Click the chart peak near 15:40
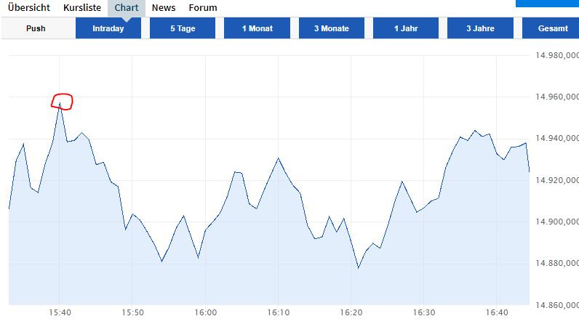Screen dimensions: 579x324 (60, 104)
